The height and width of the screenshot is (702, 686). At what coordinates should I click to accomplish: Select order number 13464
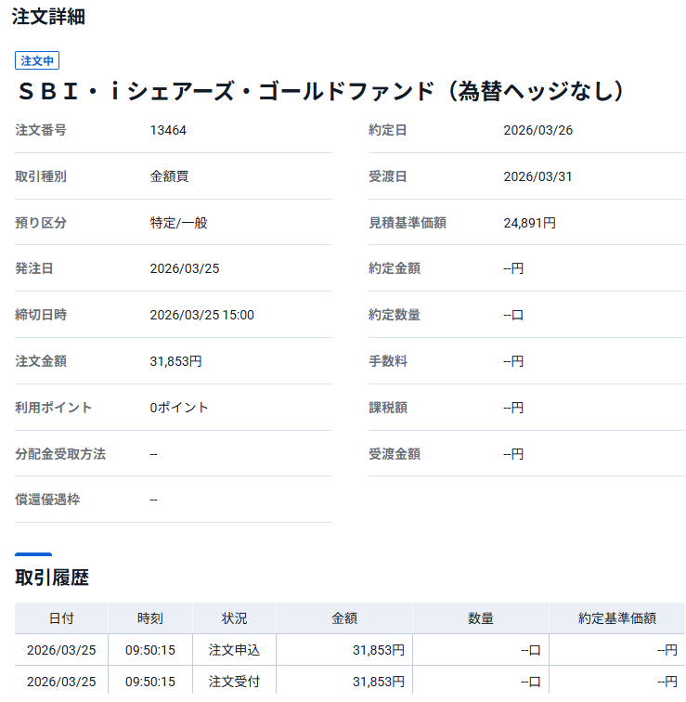pyautogui.click(x=168, y=130)
